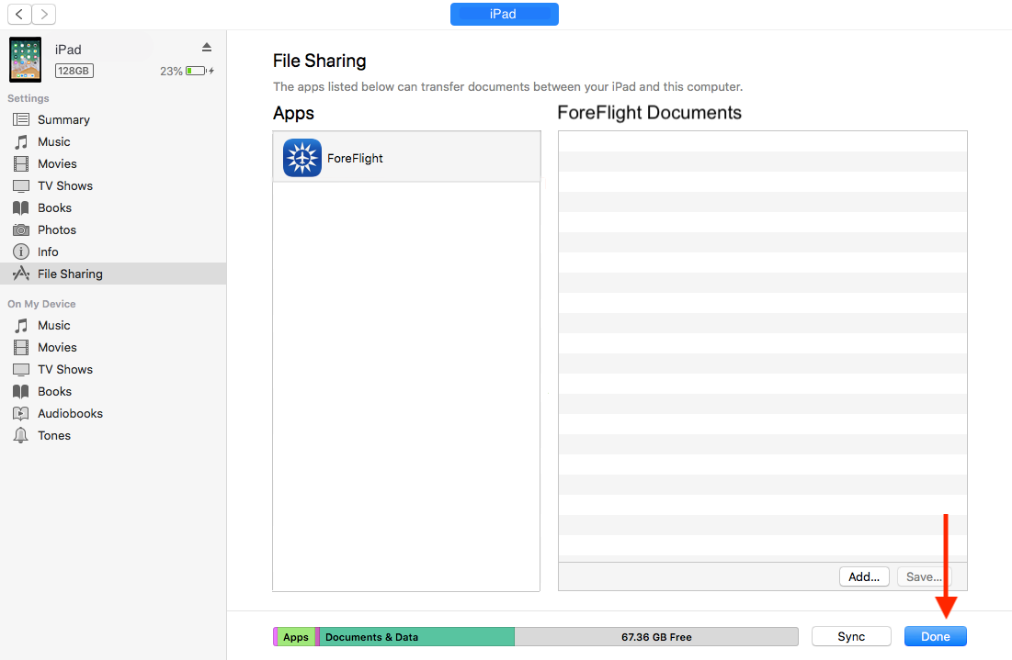The height and width of the screenshot is (660, 1012).
Task: Eject the iPad with the eject icon
Action: [207, 47]
